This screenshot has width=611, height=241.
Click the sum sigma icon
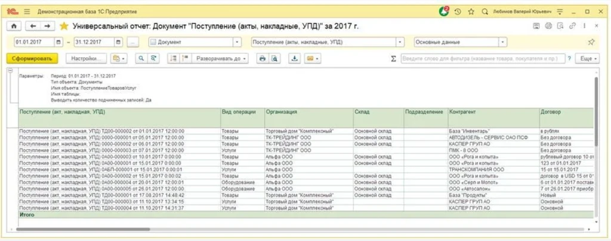(x=393, y=58)
